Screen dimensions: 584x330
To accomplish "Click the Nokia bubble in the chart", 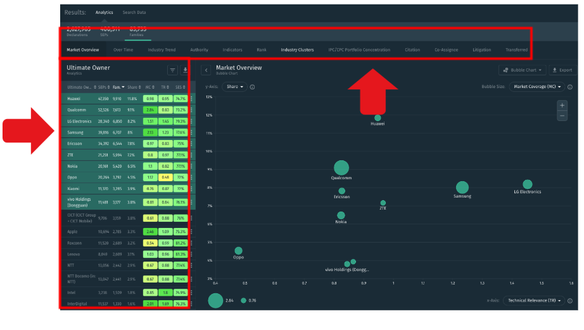I will click(x=341, y=215).
